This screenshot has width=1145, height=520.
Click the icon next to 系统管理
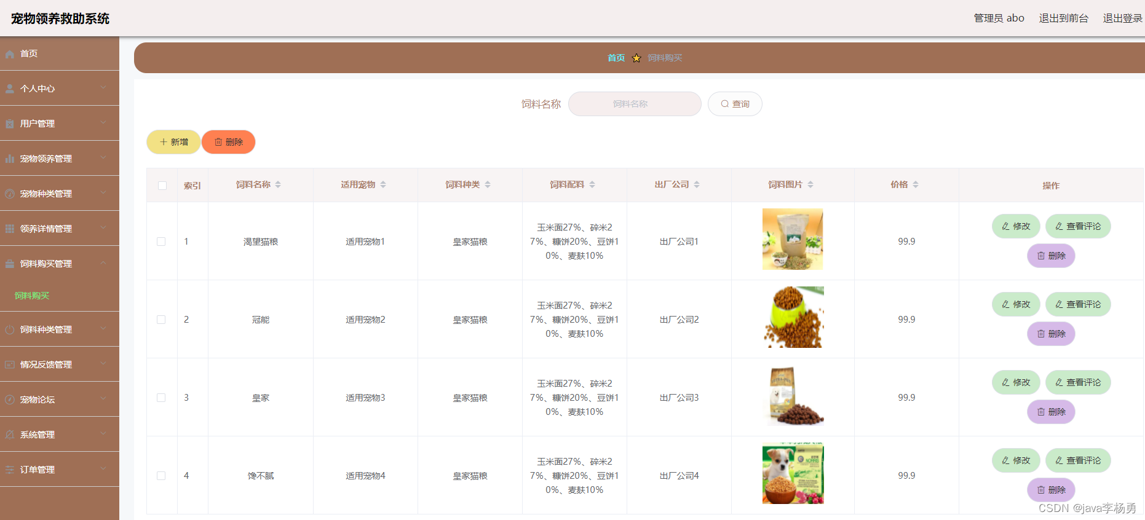(x=10, y=435)
